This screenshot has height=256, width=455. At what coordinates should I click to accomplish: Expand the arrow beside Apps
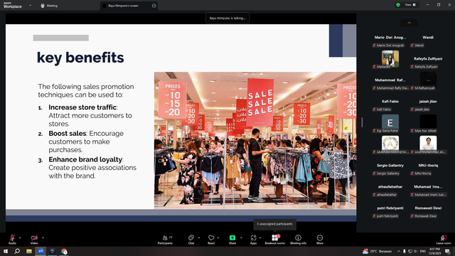tap(260, 238)
